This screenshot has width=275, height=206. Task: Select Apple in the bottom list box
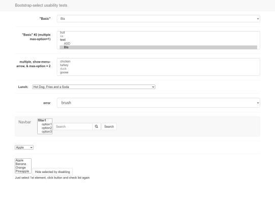(x=23, y=160)
